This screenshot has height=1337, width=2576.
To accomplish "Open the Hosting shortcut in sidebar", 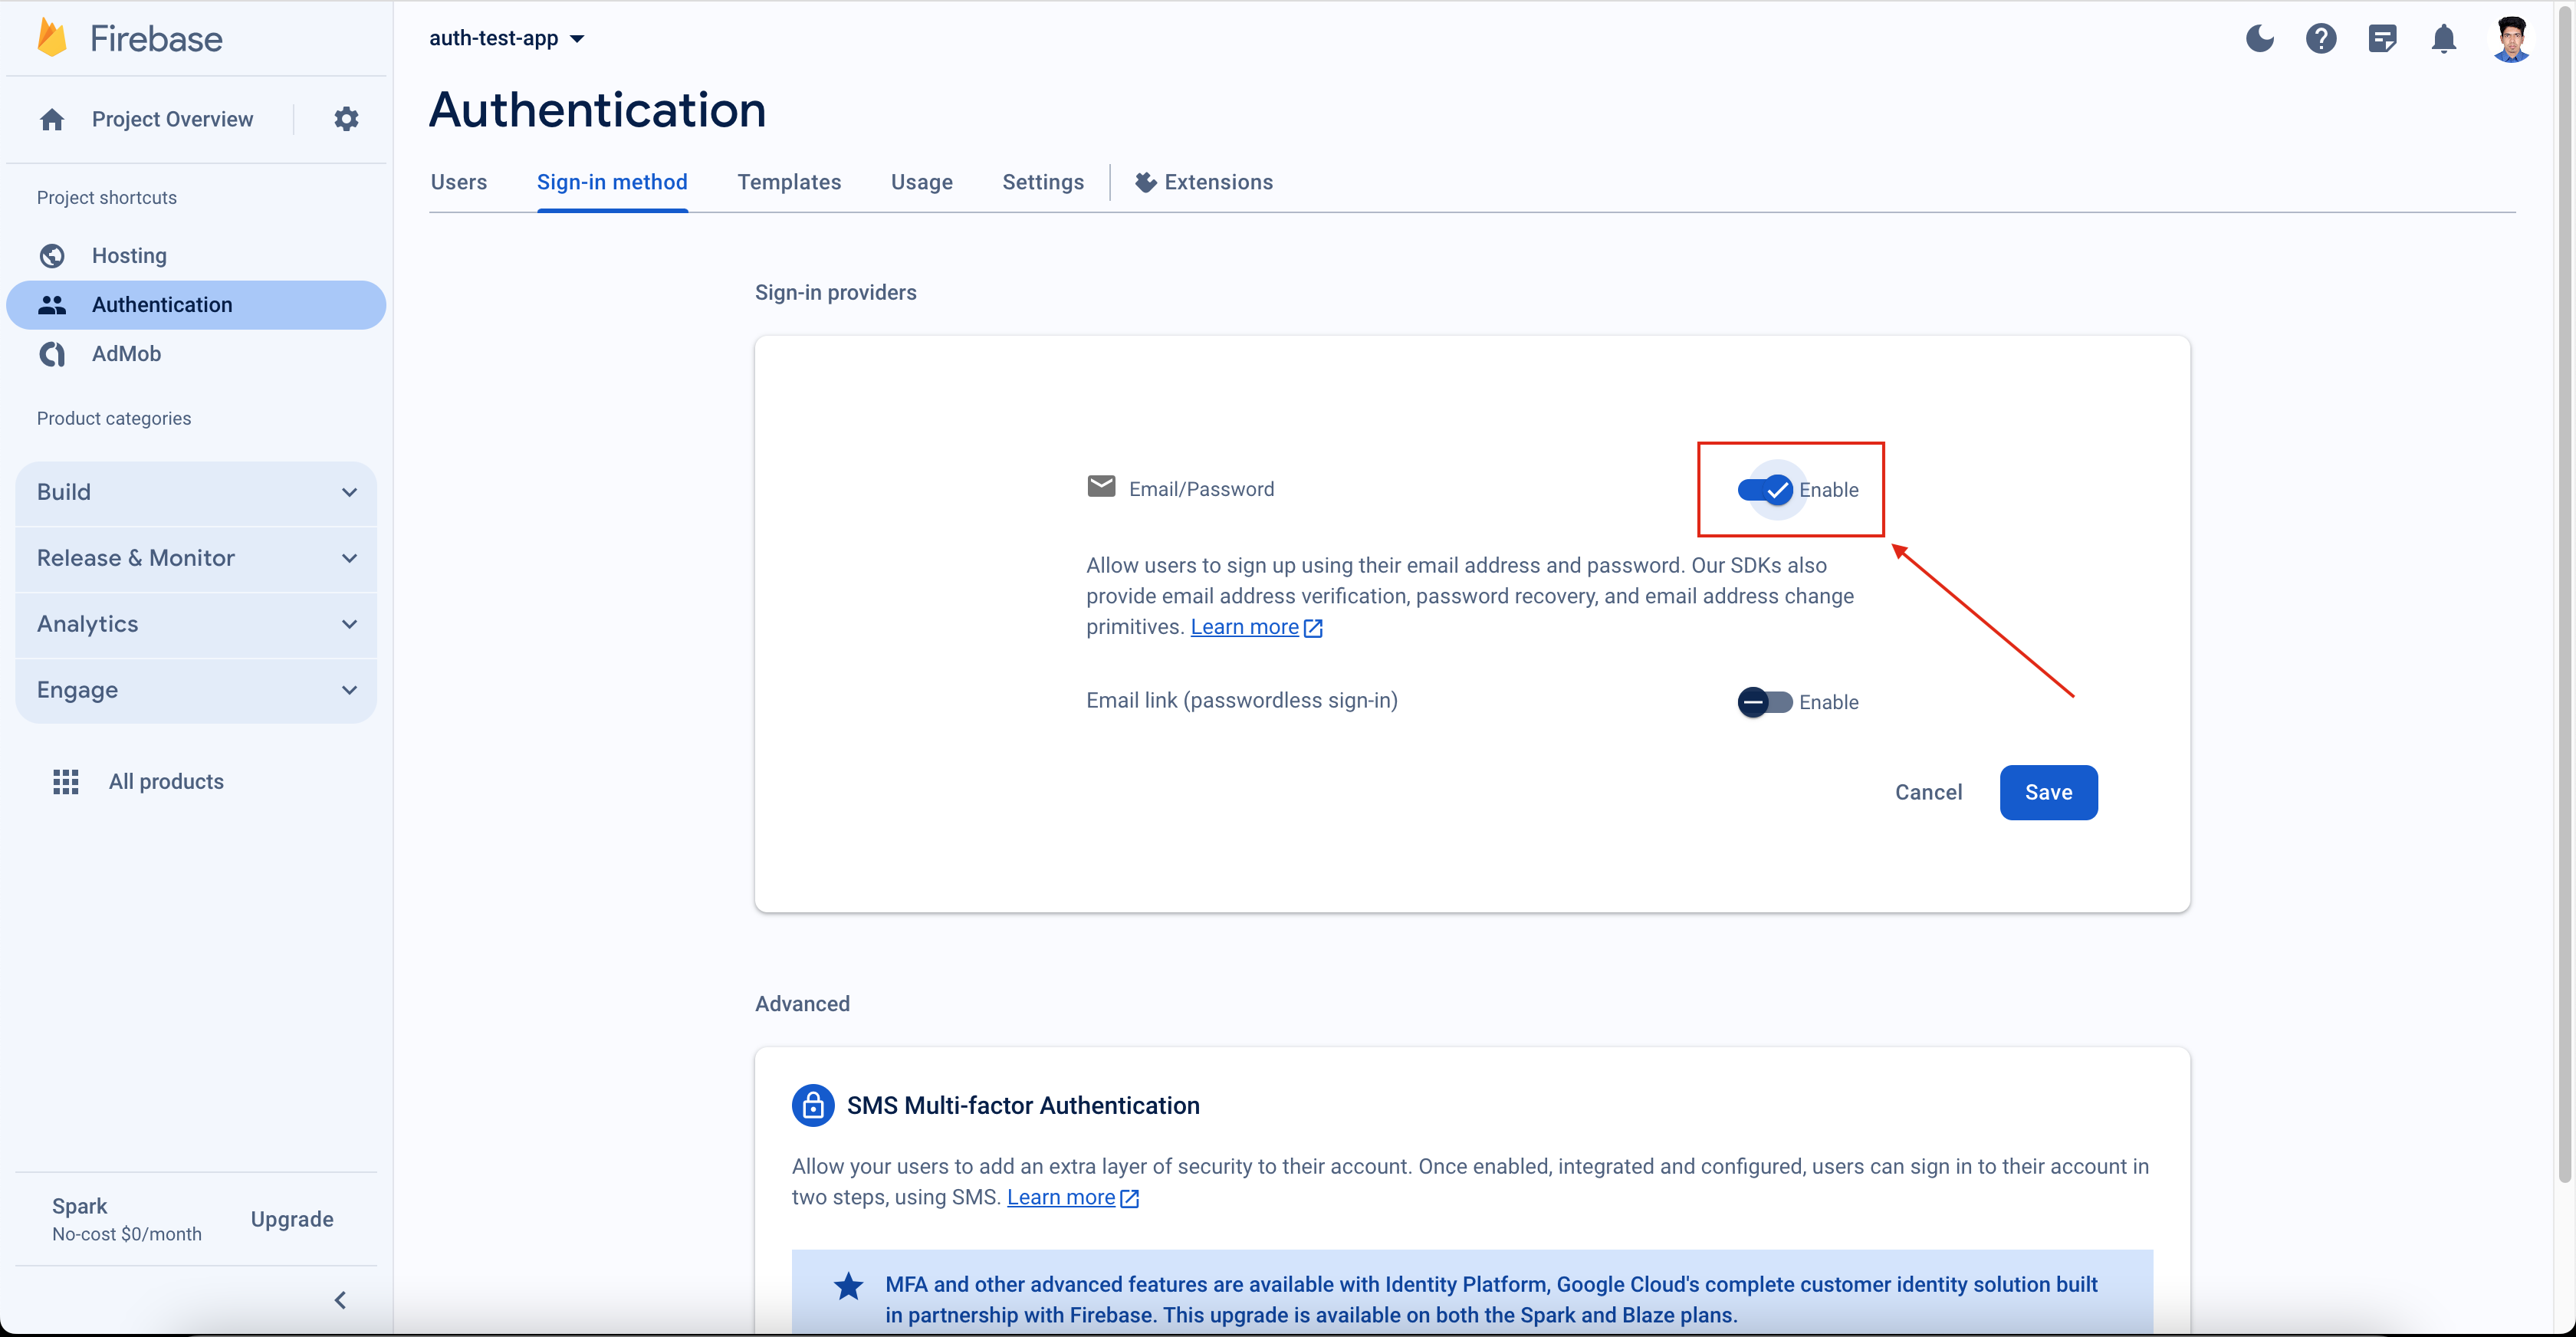I will pyautogui.click(x=129, y=256).
